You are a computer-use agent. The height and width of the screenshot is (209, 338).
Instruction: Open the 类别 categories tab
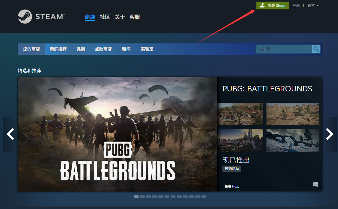(81, 49)
